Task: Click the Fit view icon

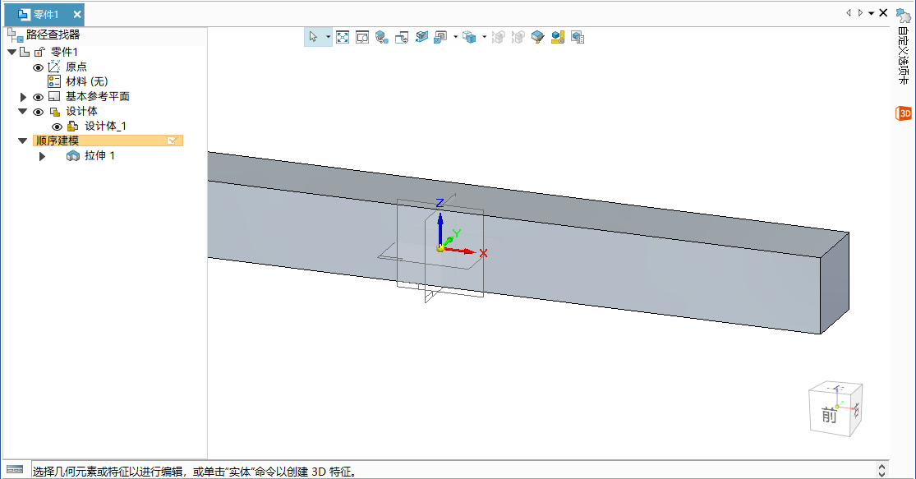Action: (343, 37)
